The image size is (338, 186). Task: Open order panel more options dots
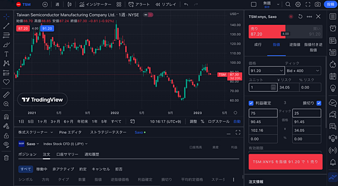point(309,16)
